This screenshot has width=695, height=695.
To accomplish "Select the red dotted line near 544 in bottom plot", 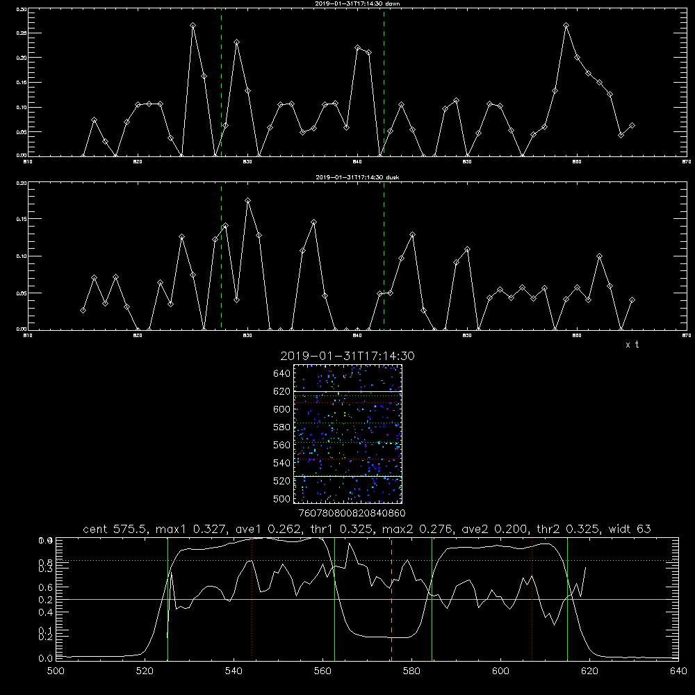I will [x=252, y=599].
